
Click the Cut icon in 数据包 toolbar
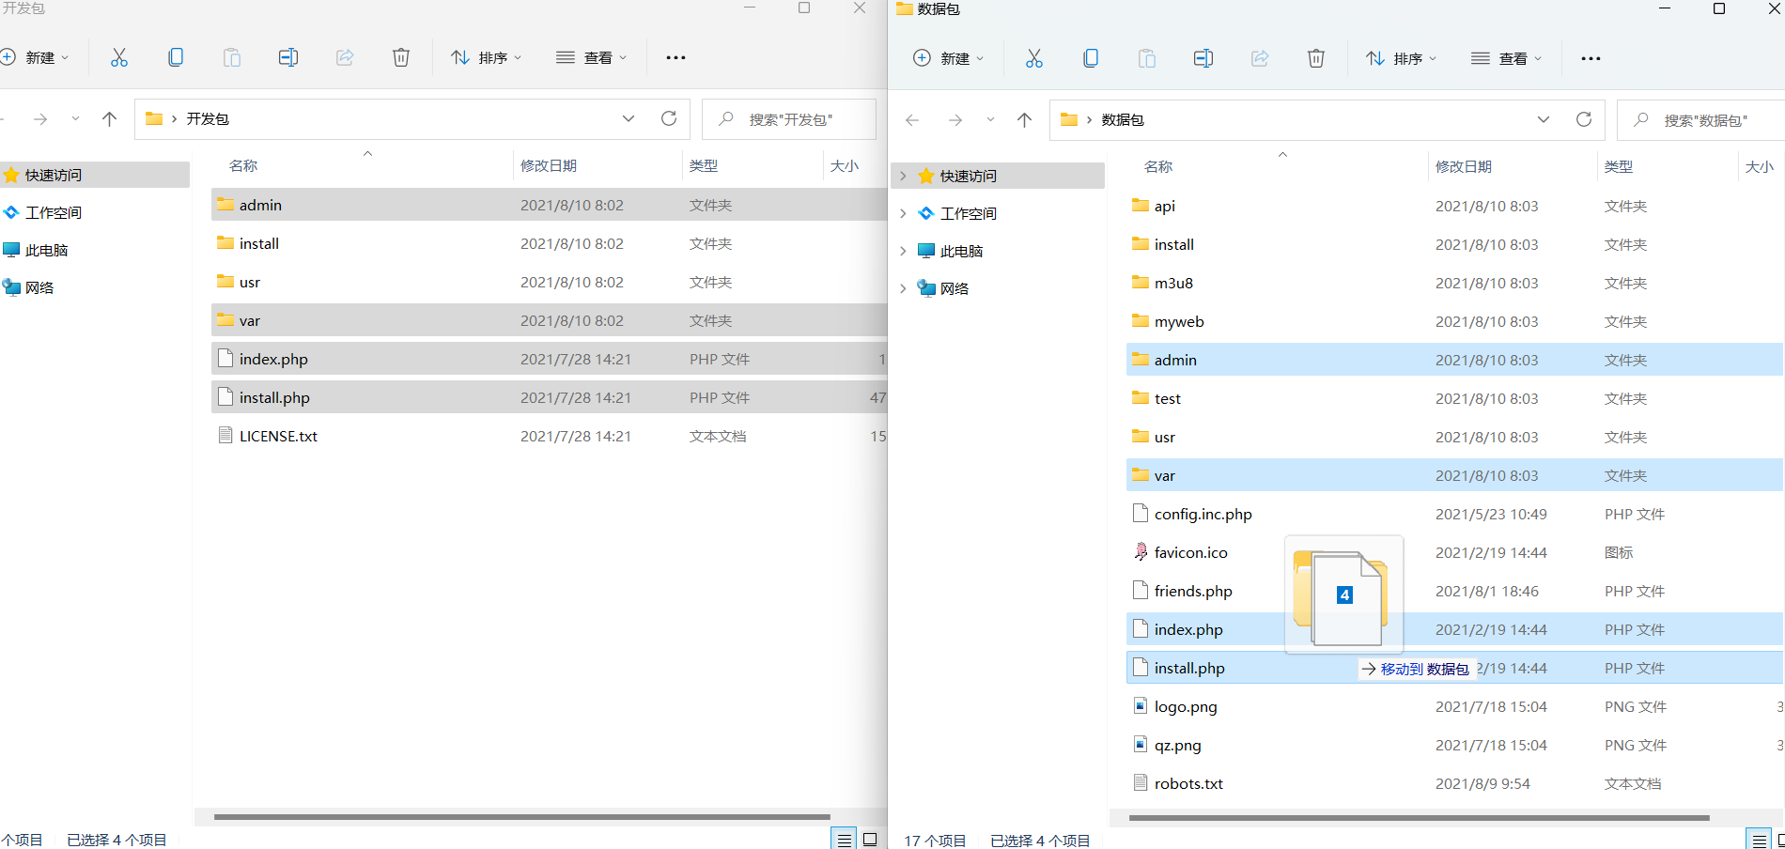pyautogui.click(x=1033, y=58)
